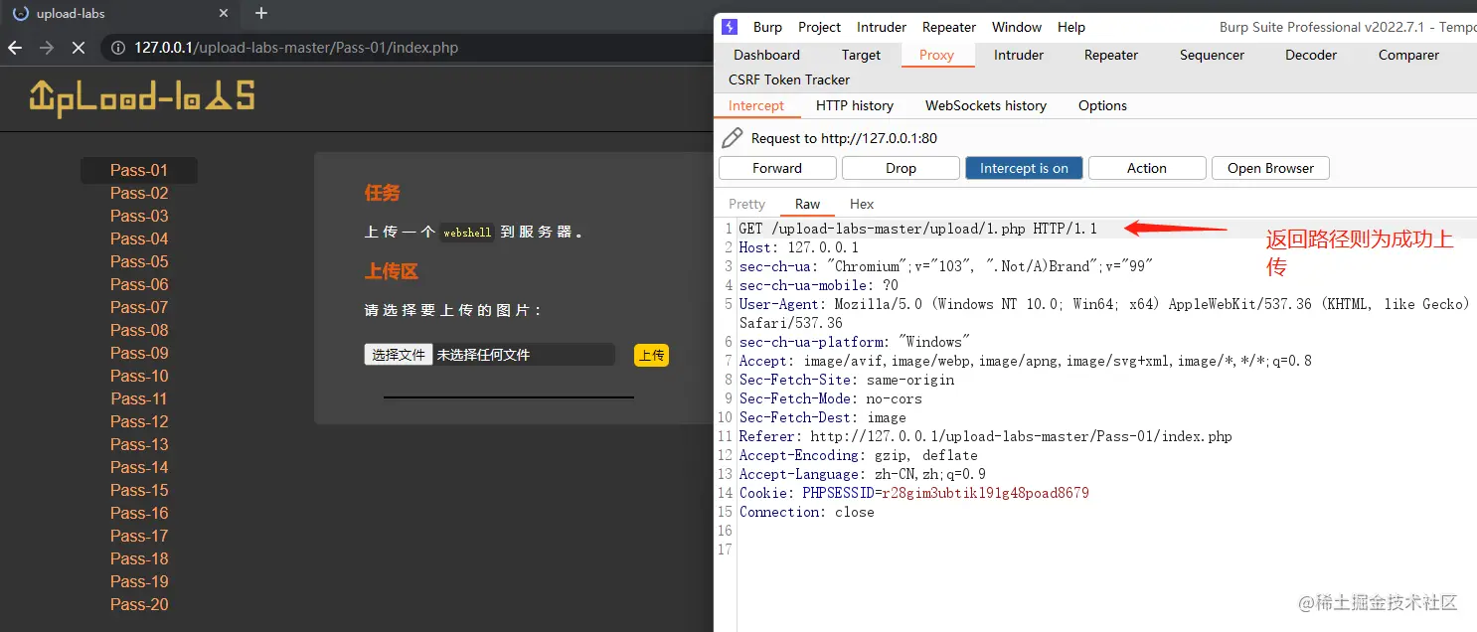Screen dimensions: 1477x632
Task: Open Pass-14 level
Action: tap(139, 467)
